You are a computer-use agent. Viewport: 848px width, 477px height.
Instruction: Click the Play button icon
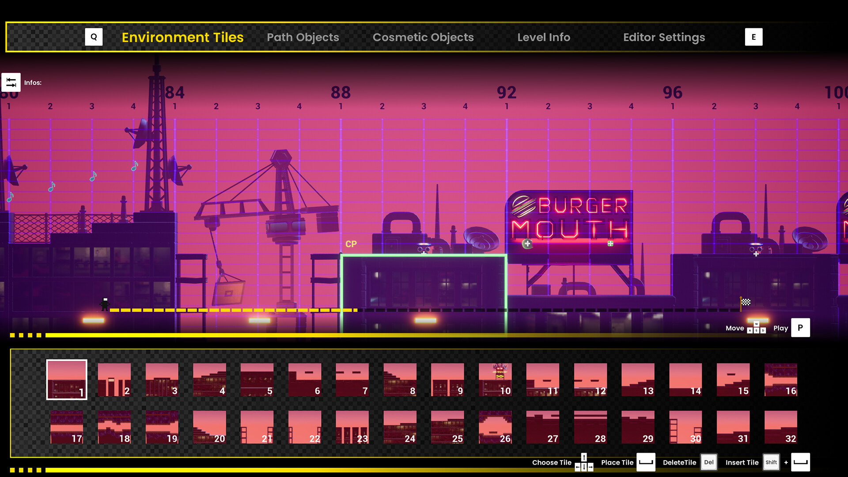coord(801,327)
